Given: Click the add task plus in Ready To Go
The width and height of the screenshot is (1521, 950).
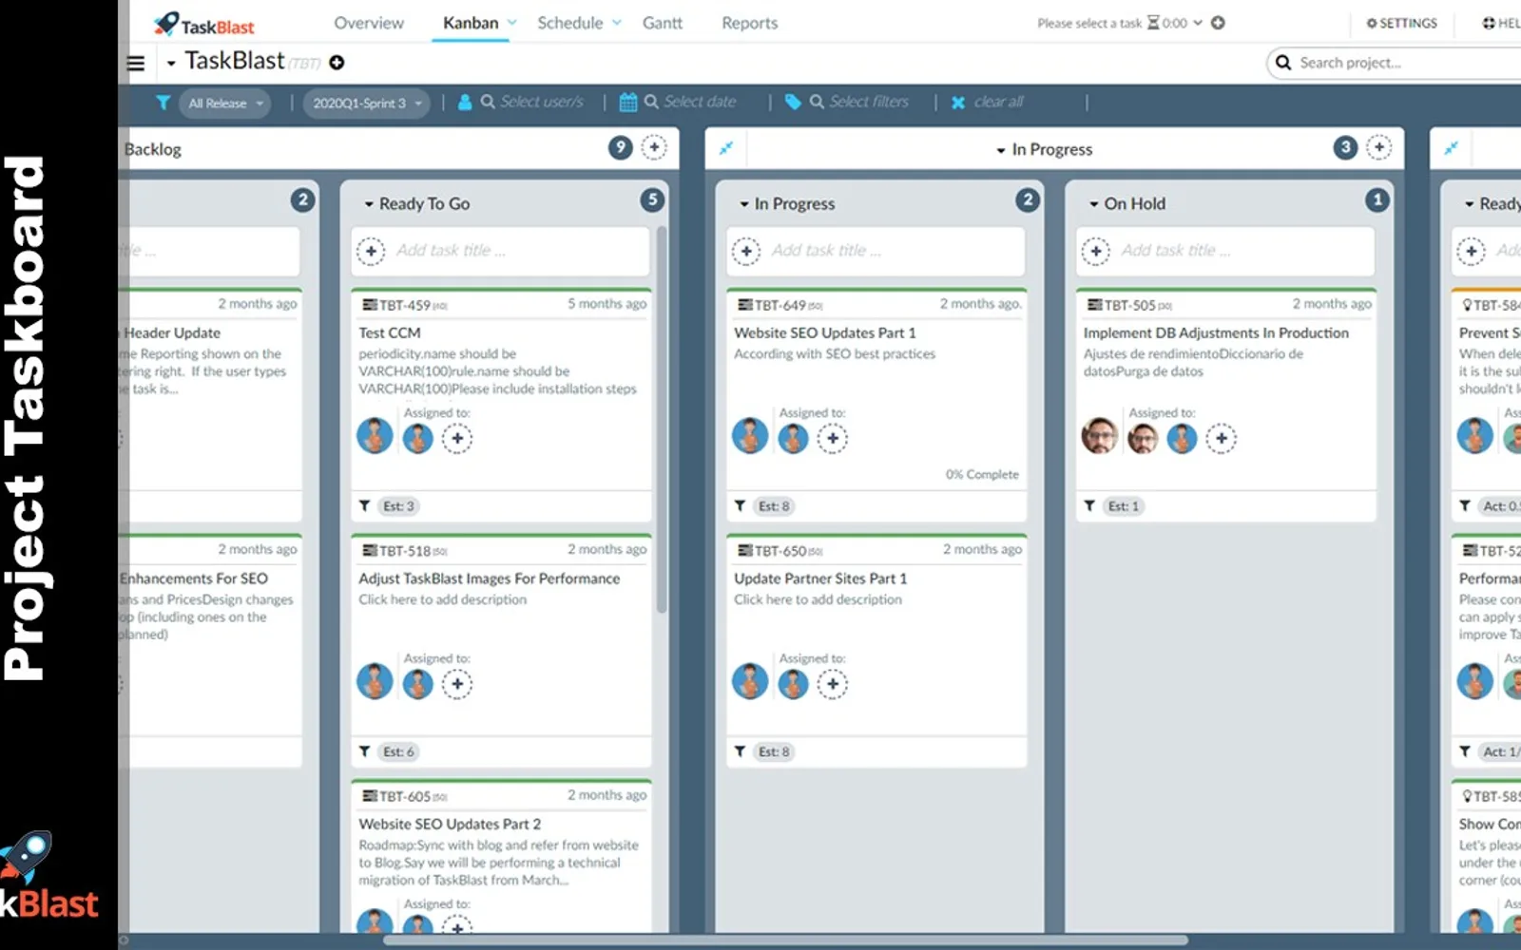Looking at the screenshot, I should (371, 251).
